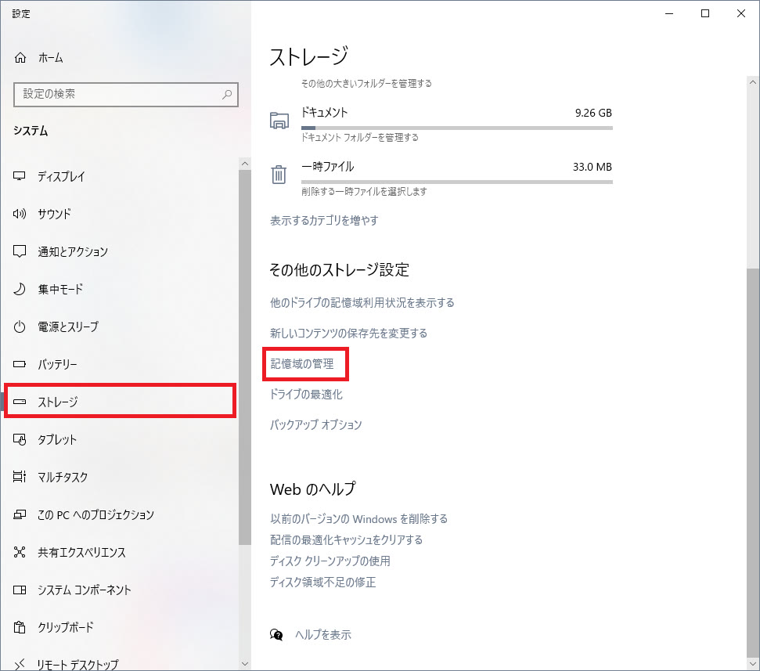Click 表示するカテゴリを増やす link
The image size is (760, 671).
(x=324, y=221)
